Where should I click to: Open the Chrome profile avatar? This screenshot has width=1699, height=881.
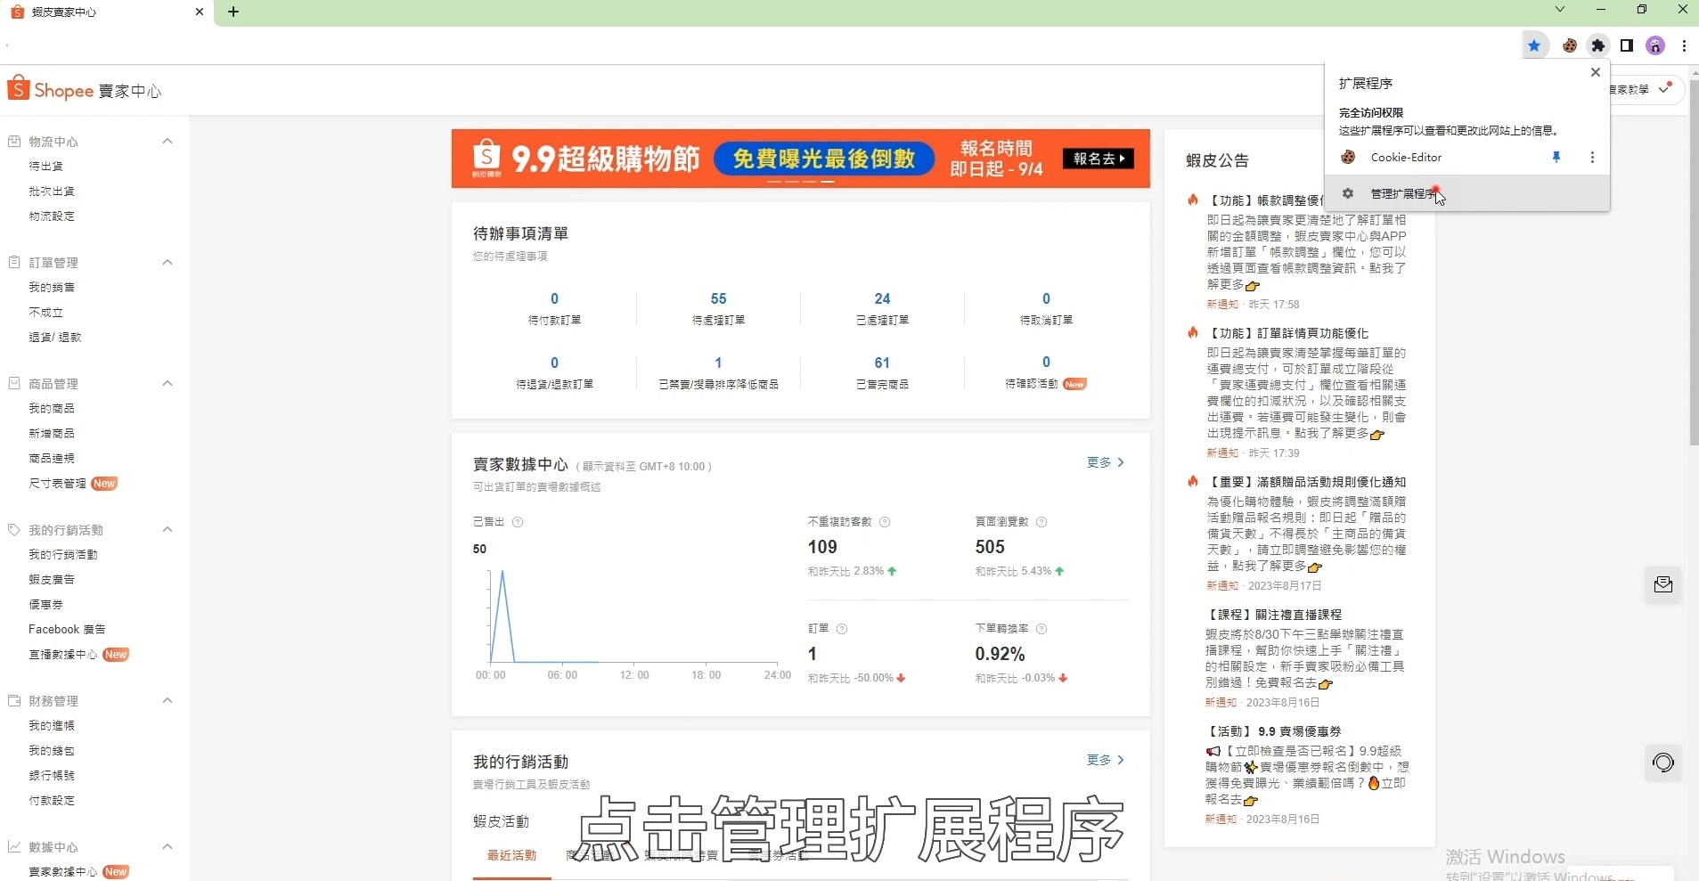click(x=1655, y=45)
